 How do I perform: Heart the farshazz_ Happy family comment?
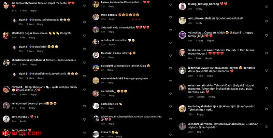(x=170, y=55)
